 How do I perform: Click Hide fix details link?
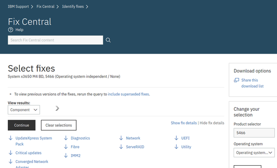(x=212, y=123)
